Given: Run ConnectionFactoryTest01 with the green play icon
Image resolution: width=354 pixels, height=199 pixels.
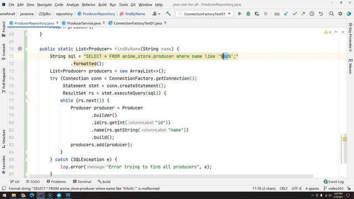Looking at the screenshot, I should pyautogui.click(x=240, y=14).
